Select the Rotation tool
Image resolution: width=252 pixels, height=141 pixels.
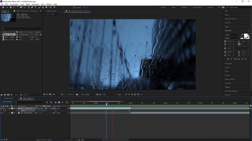(x=18, y=7)
